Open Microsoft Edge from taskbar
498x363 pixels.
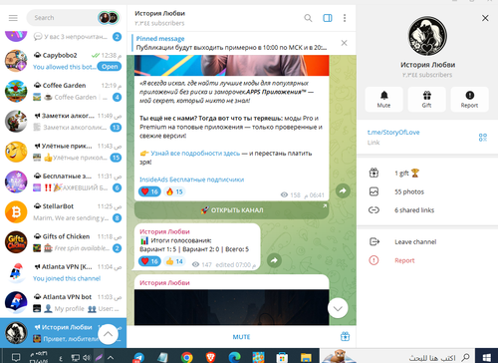[235, 357]
